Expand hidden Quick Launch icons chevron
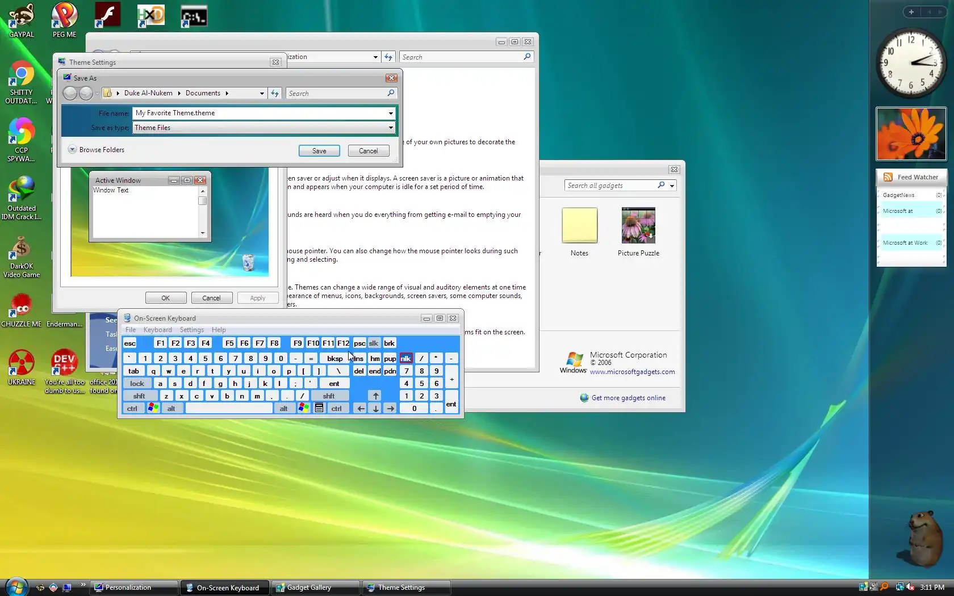The image size is (954, 596). click(83, 584)
